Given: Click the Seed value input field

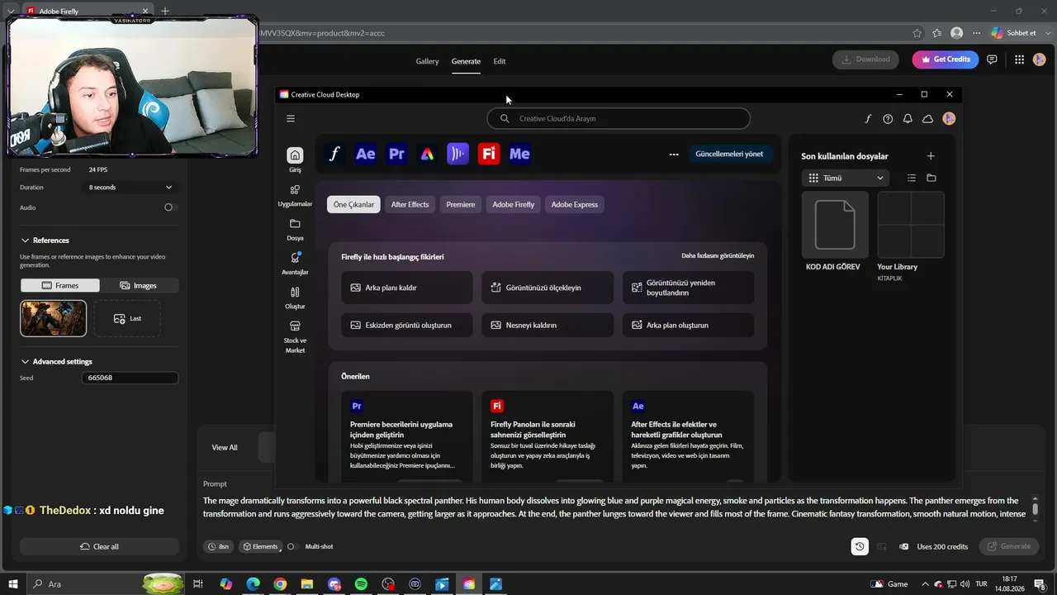Looking at the screenshot, I should [130, 378].
